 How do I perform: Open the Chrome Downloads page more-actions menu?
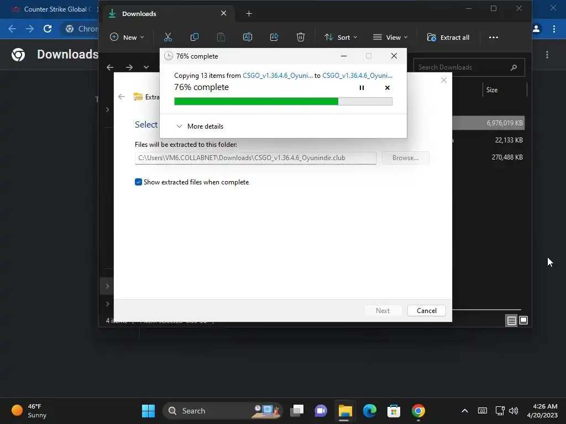[x=547, y=55]
